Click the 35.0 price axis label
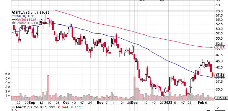The width and height of the screenshot is (228, 111). (x=219, y=89)
